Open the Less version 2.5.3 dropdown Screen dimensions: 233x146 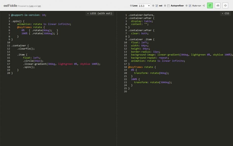click(x=144, y=5)
